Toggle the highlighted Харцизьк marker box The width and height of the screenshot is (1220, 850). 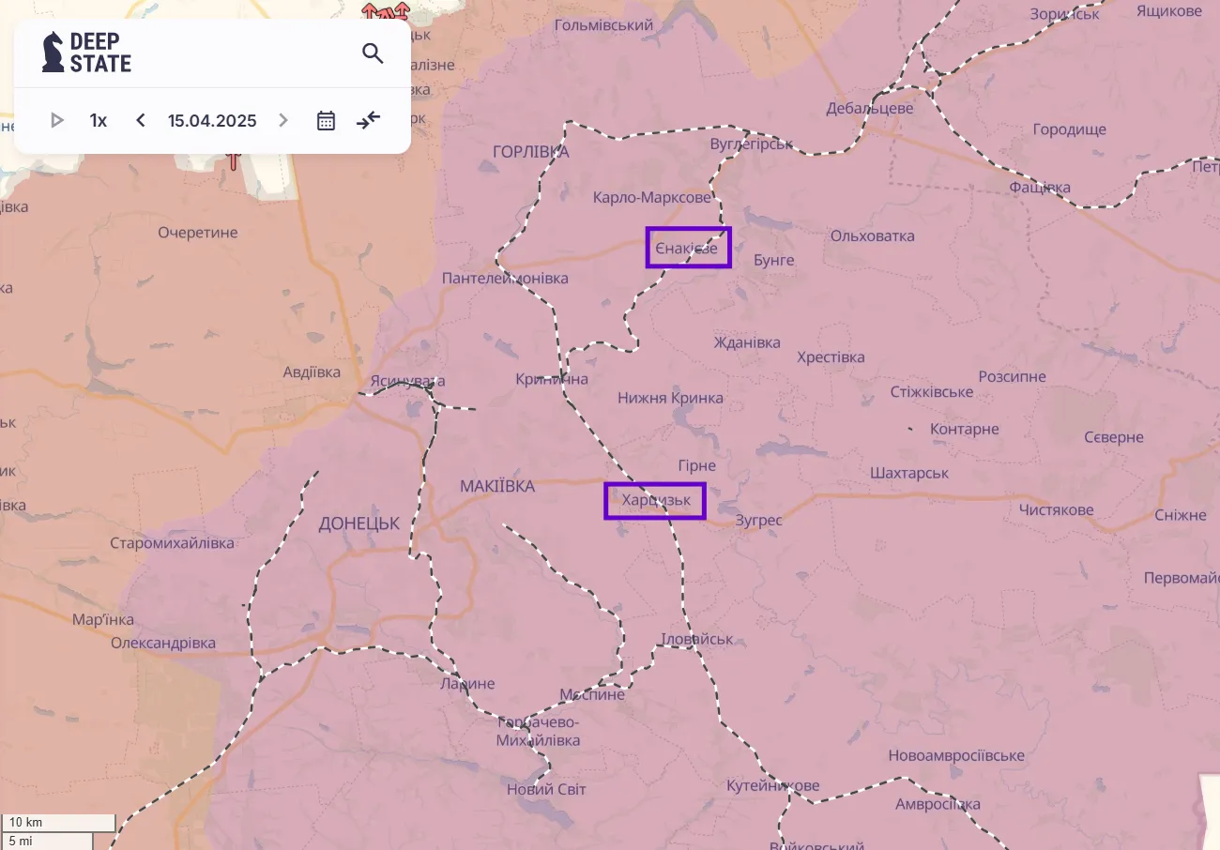tap(654, 500)
